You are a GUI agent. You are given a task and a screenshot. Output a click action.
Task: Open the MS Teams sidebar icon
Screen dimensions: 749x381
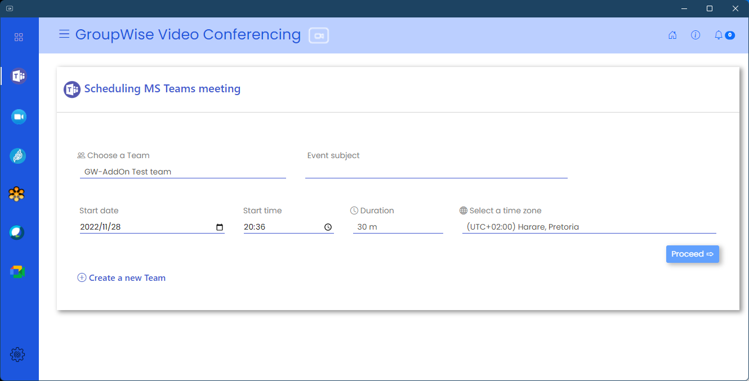point(19,76)
